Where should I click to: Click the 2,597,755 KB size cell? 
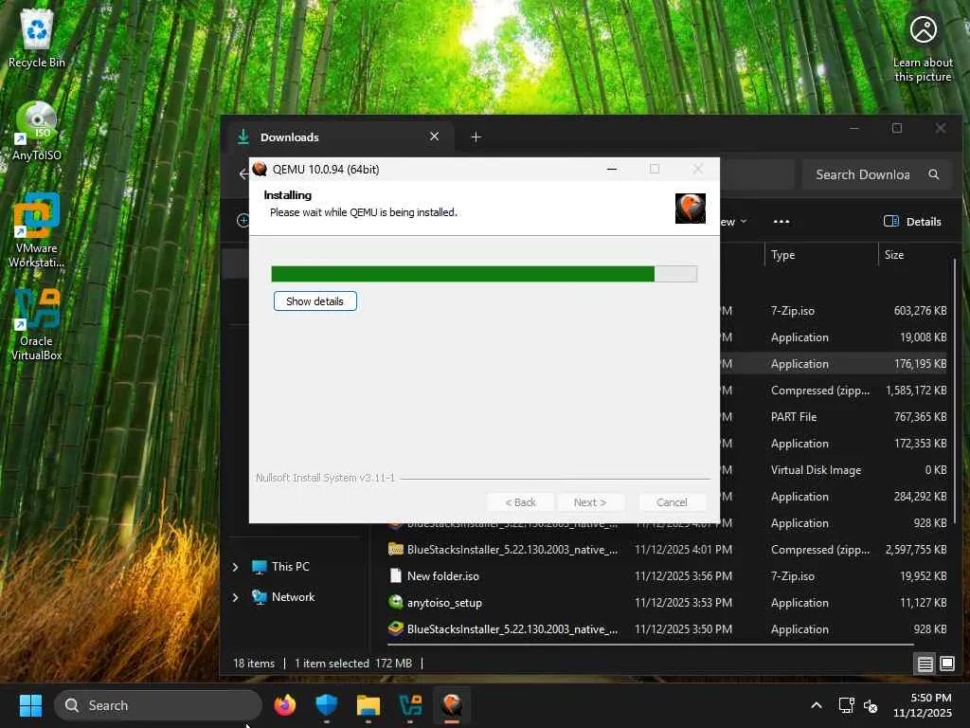pos(916,550)
